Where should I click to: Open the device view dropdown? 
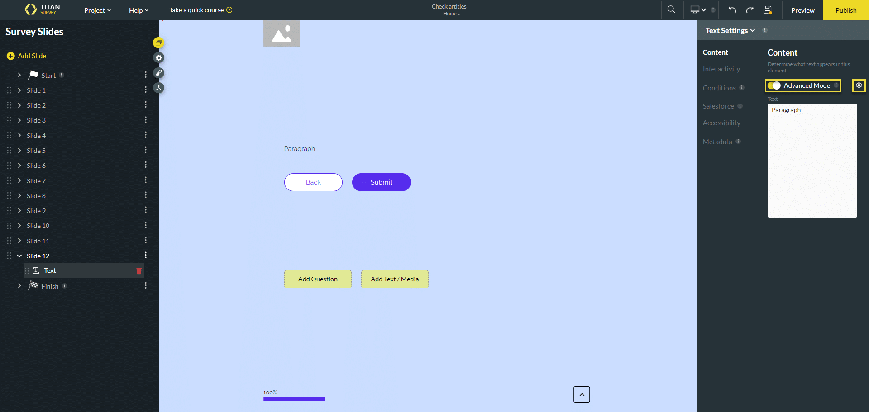698,10
